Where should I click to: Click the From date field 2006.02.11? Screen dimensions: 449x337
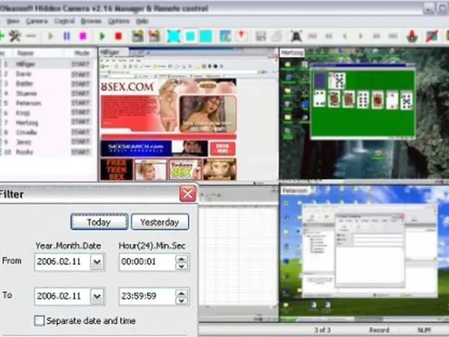pos(69,262)
